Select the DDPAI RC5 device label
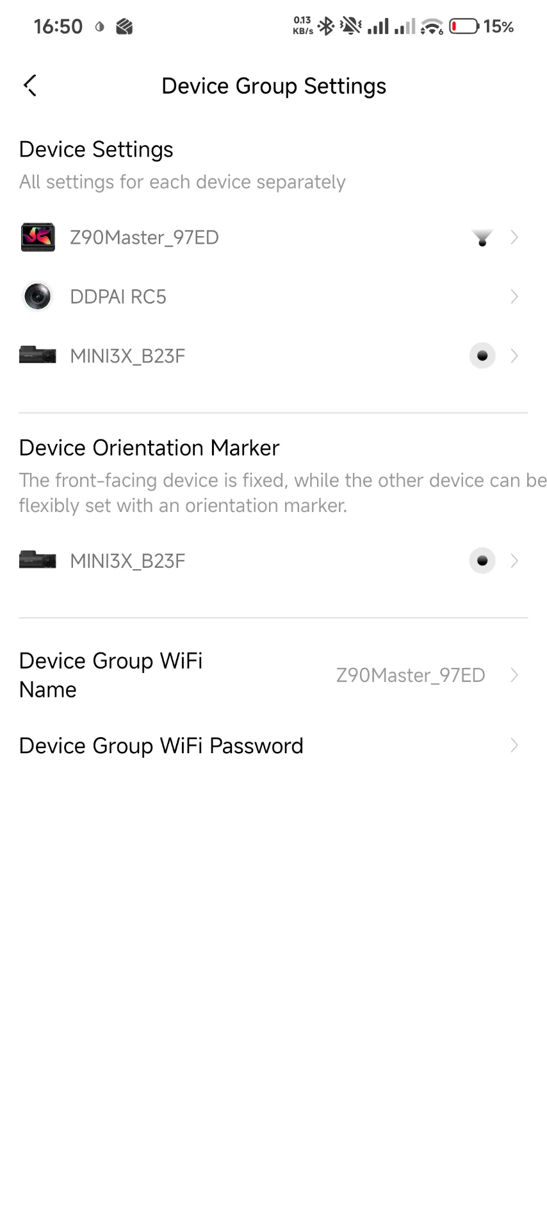 click(x=118, y=297)
